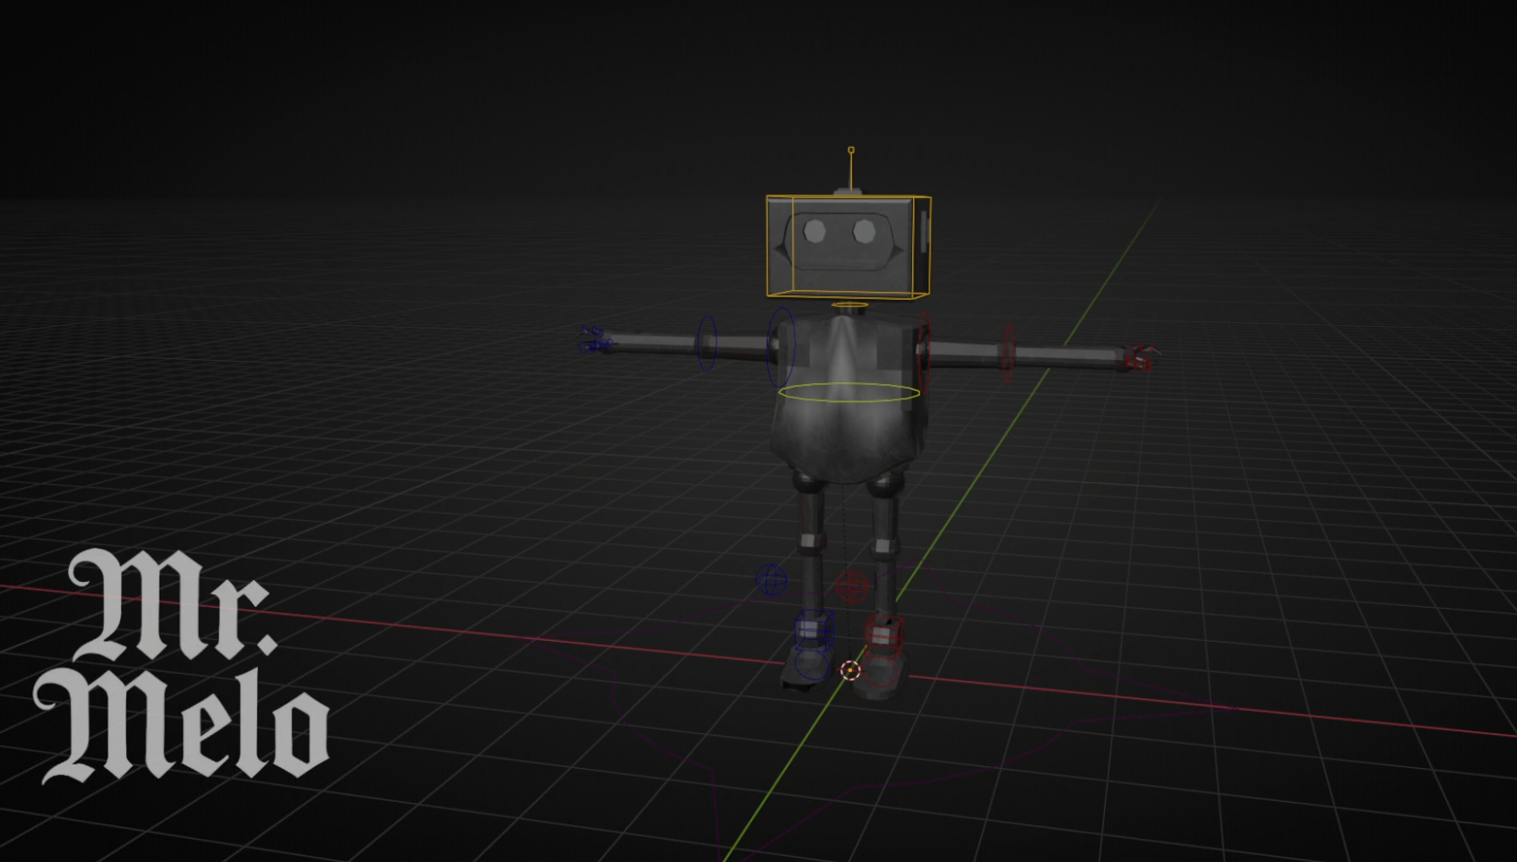Click the red elbow ring control

[1008, 353]
